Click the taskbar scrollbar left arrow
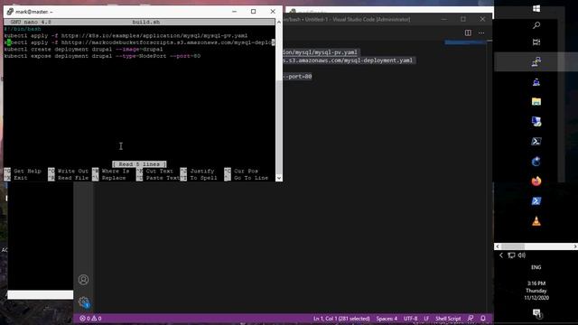 (498, 246)
